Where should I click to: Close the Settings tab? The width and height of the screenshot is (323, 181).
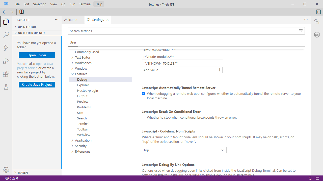coord(107,20)
